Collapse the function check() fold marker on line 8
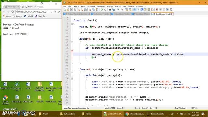This screenshot has width=208, height=117. click(72, 24)
